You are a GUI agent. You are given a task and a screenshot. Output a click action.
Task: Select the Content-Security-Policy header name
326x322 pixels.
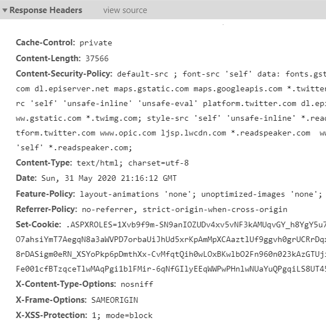pyautogui.click(x=64, y=74)
